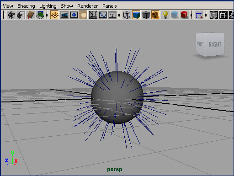The height and width of the screenshot is (176, 234).
Task: Collapse toolbar section handle before Grid icon
Action: pyautogui.click(x=47, y=15)
